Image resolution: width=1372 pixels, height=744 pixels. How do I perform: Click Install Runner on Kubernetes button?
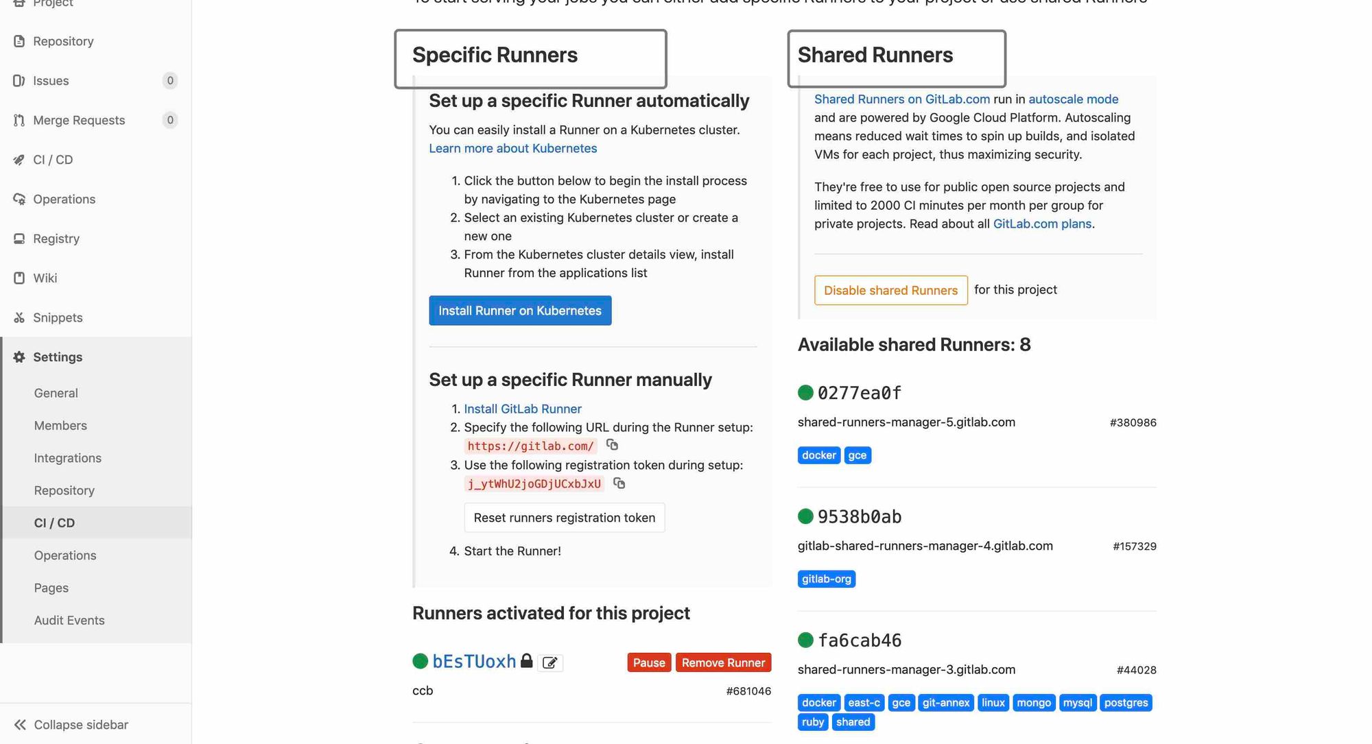(x=520, y=311)
